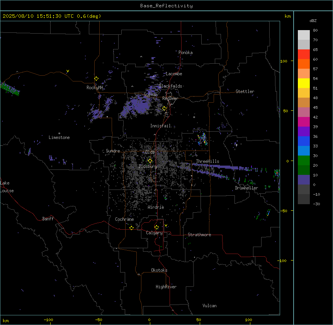Image resolution: width=333 pixels, height=325 pixels.
Task: Click the bright yellow 51-54 dBZ legend swatch
Action: click(x=304, y=83)
